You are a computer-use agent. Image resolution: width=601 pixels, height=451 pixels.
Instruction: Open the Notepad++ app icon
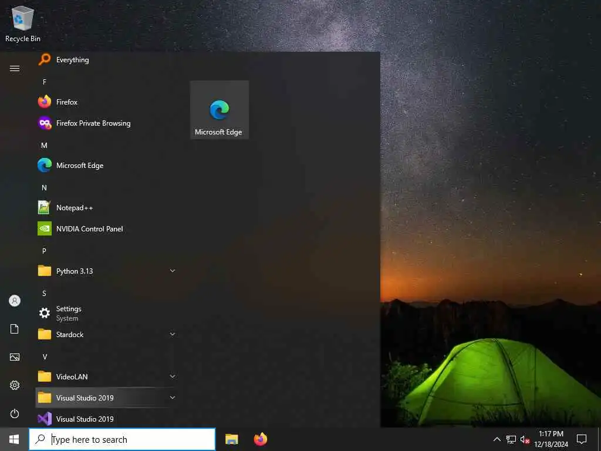pos(45,207)
